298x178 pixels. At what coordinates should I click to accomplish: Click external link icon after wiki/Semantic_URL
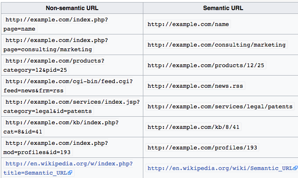point(295,168)
